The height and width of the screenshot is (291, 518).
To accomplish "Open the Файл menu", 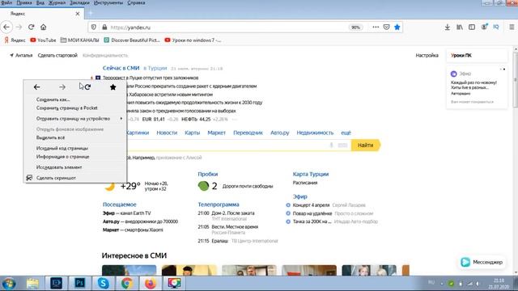I will click(x=6, y=2).
